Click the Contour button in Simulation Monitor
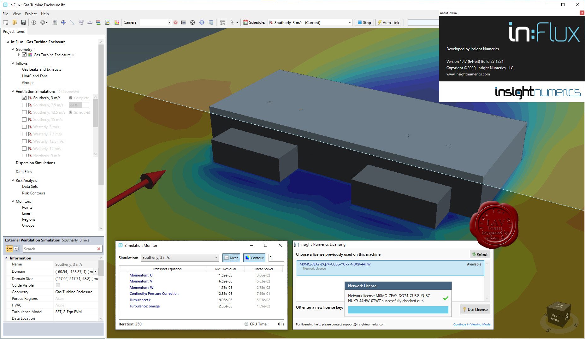Viewport: 585px width, 339px height. [254, 258]
